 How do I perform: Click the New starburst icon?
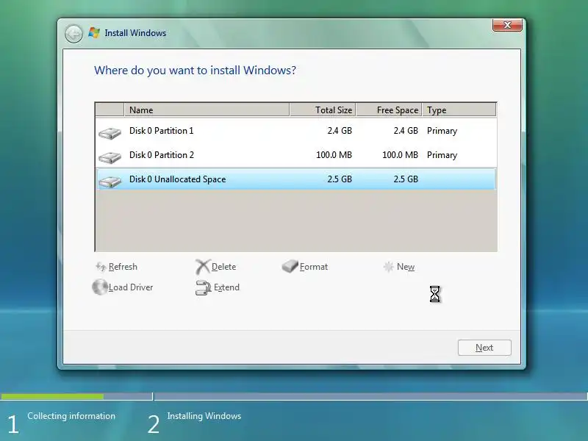[389, 267]
